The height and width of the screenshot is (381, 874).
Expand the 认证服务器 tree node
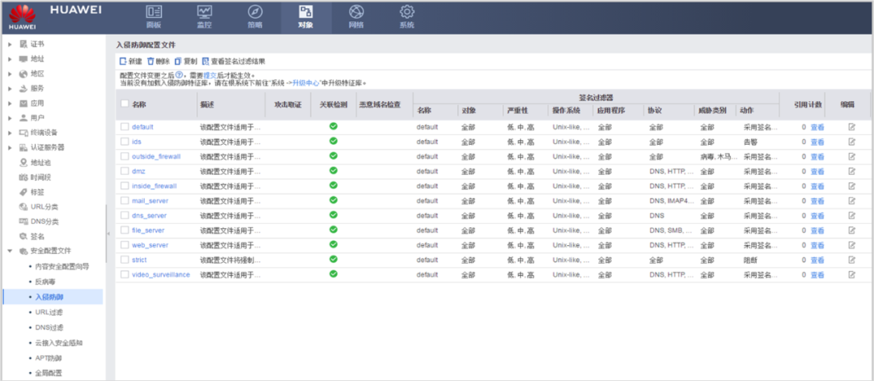pyautogui.click(x=10, y=147)
